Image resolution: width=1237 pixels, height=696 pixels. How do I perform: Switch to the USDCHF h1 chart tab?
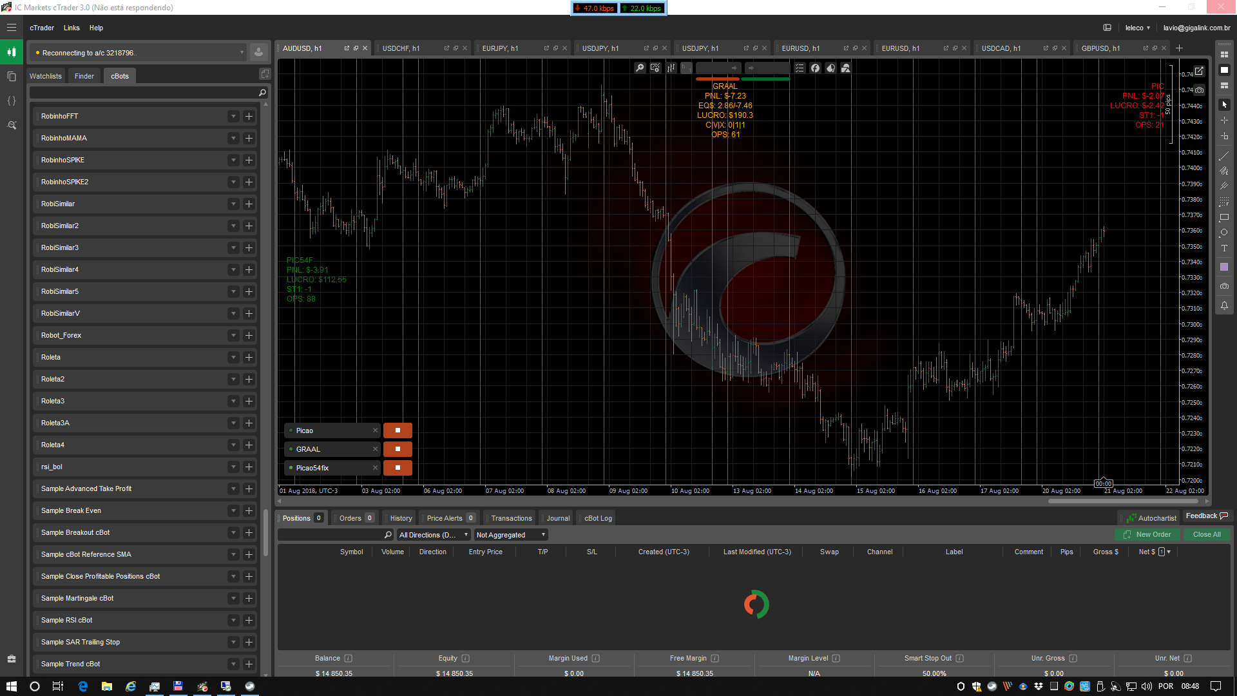(401, 48)
